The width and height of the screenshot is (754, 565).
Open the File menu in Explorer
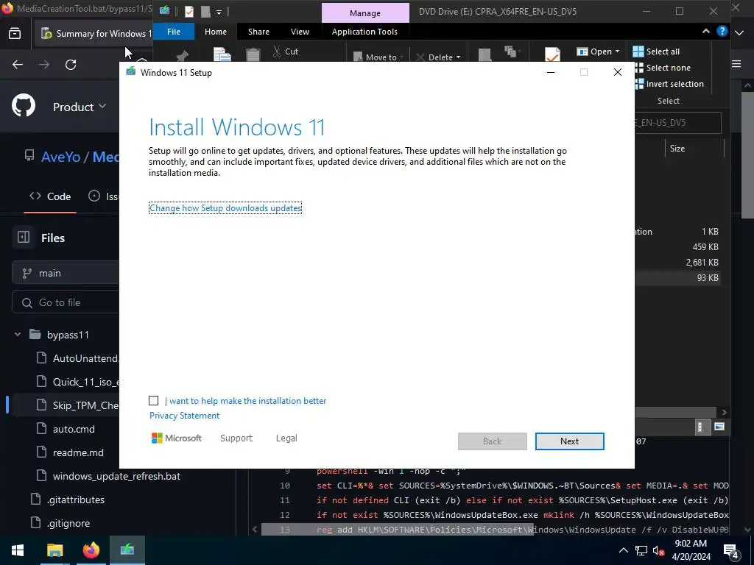tap(174, 32)
